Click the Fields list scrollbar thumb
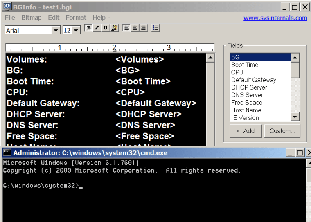Viewport: 311px width, 222px height. (x=295, y=70)
